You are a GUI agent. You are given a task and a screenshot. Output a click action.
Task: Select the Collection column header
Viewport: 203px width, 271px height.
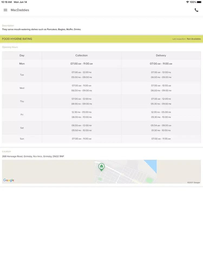[81, 56]
